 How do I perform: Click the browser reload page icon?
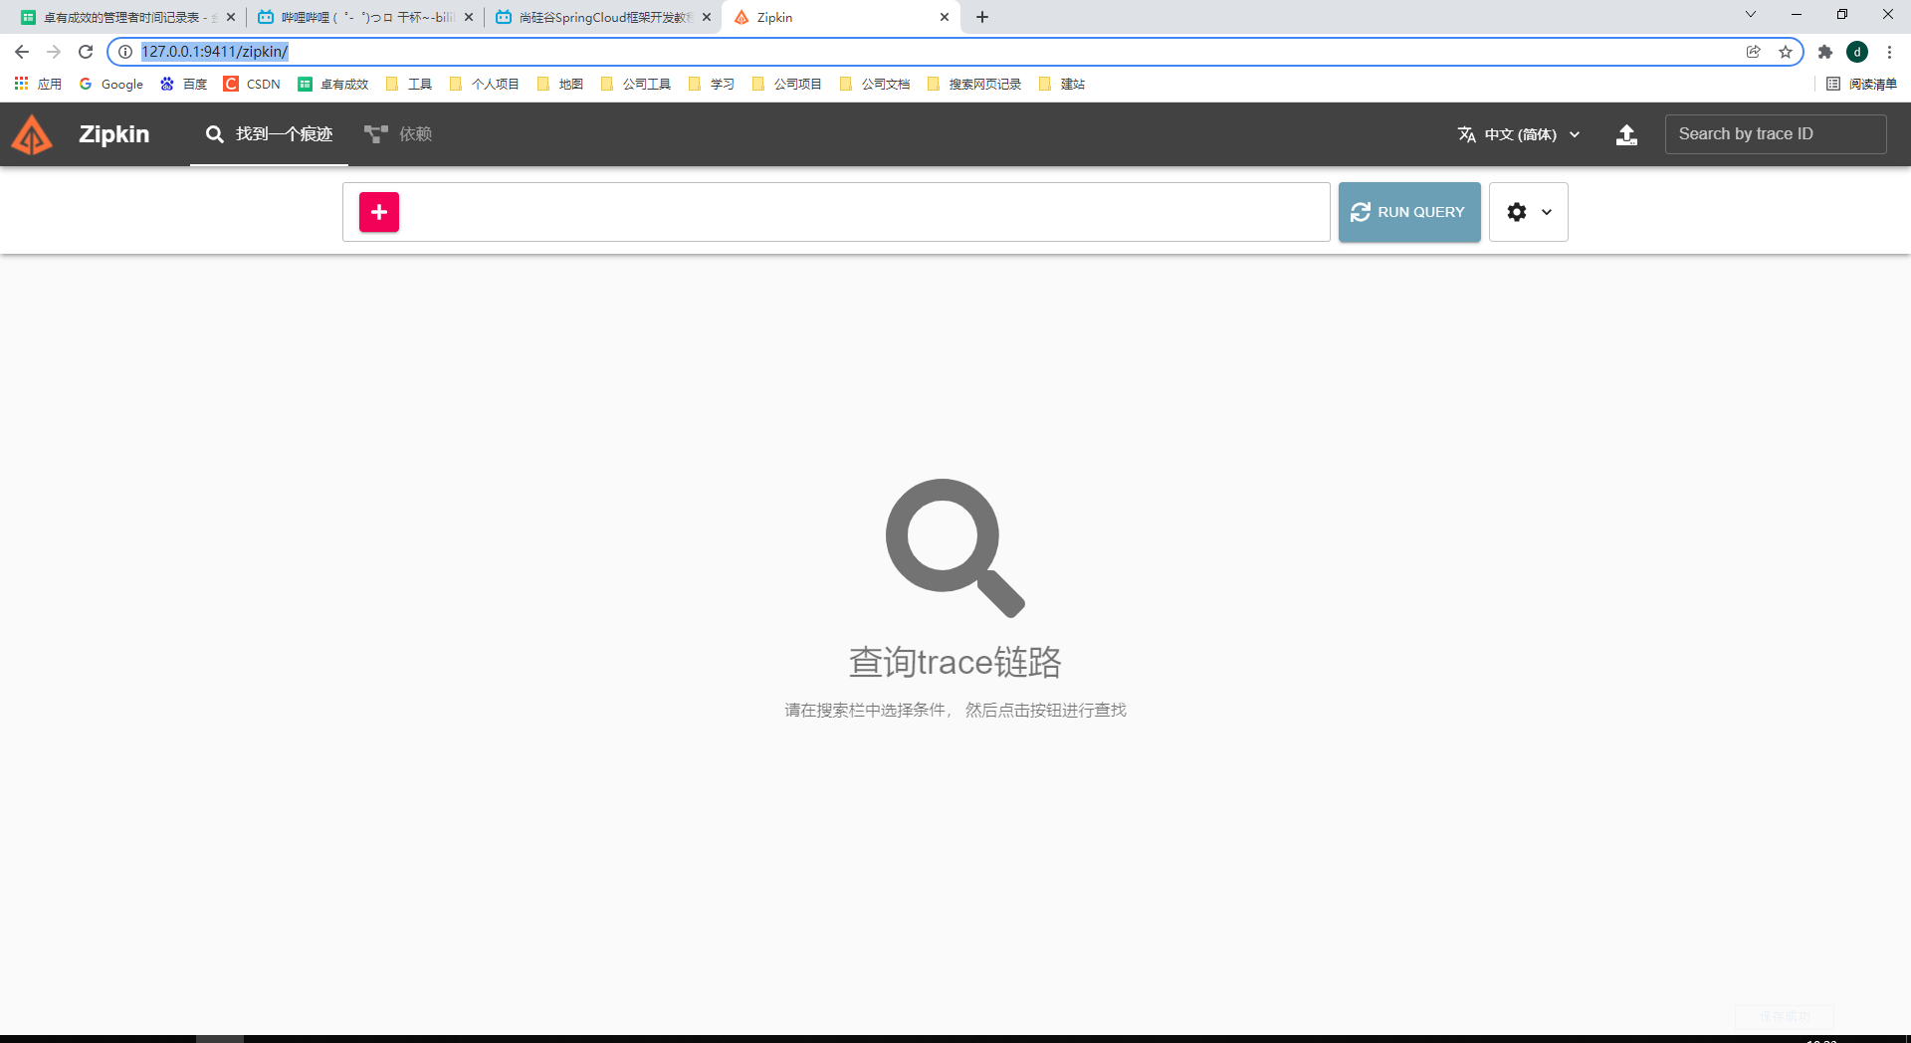click(86, 52)
